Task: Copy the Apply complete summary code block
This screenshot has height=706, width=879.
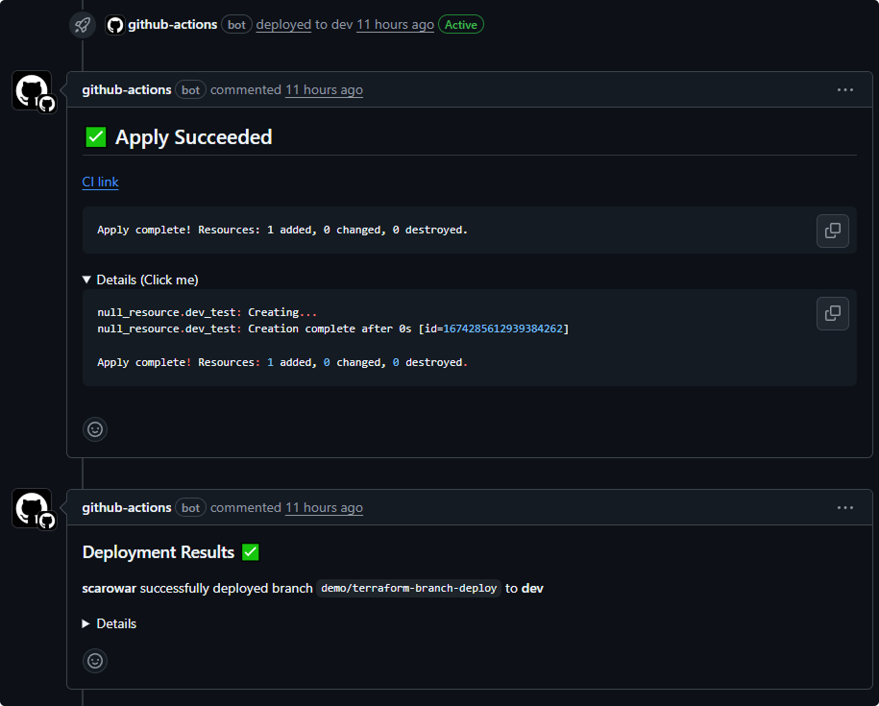Action: pyautogui.click(x=833, y=231)
